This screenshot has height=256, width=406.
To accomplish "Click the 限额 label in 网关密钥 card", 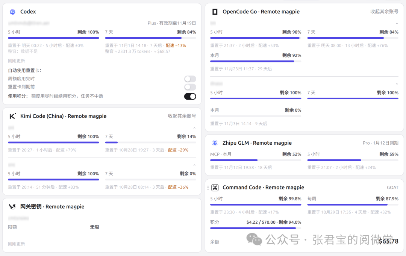I will [x=12, y=227].
